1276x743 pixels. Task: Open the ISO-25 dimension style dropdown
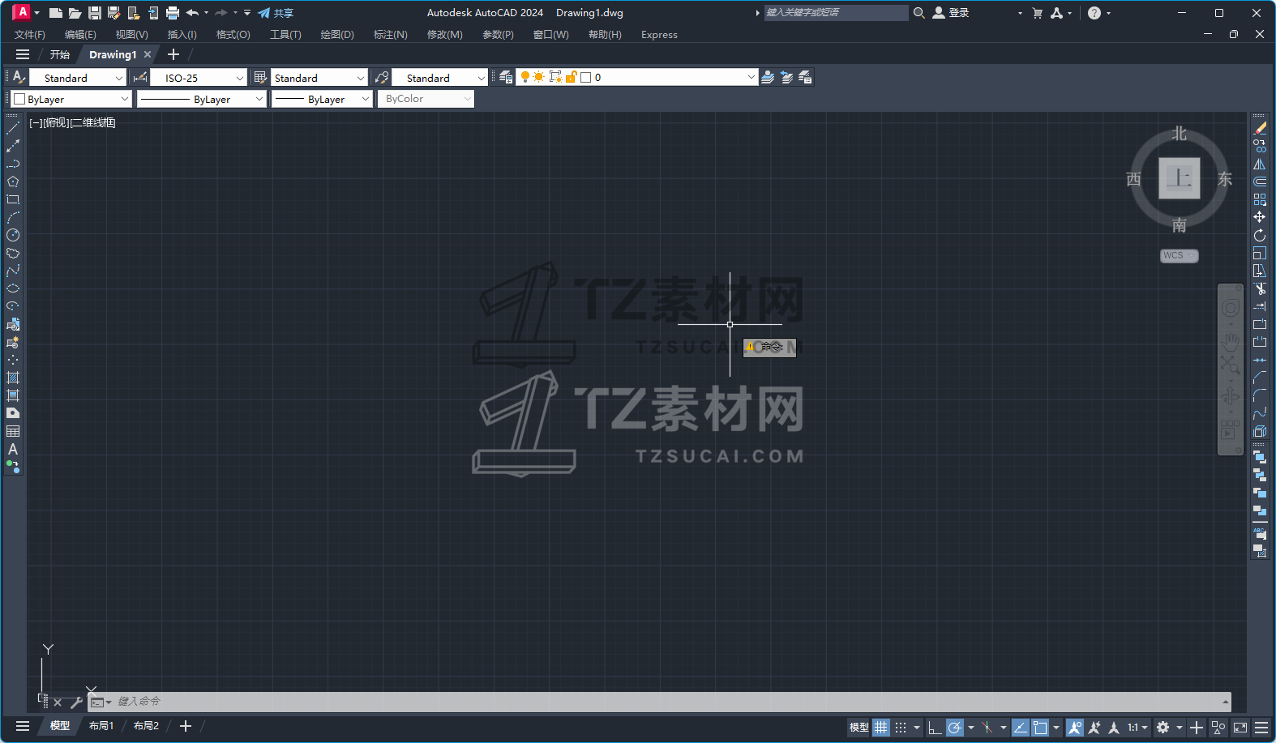tap(199, 78)
